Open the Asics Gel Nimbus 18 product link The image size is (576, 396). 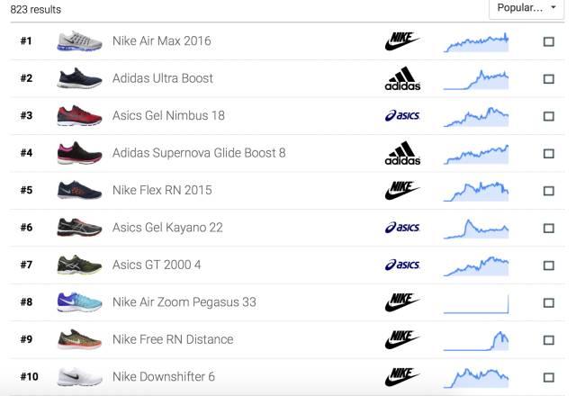[168, 115]
